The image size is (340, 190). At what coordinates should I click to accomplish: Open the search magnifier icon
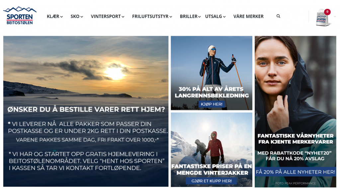[x=278, y=16]
